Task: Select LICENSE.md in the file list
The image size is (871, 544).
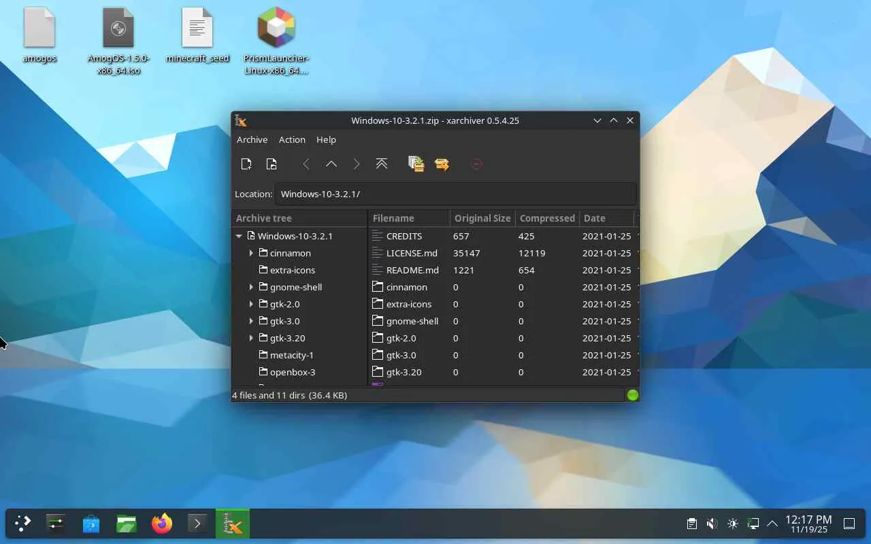Action: point(412,253)
